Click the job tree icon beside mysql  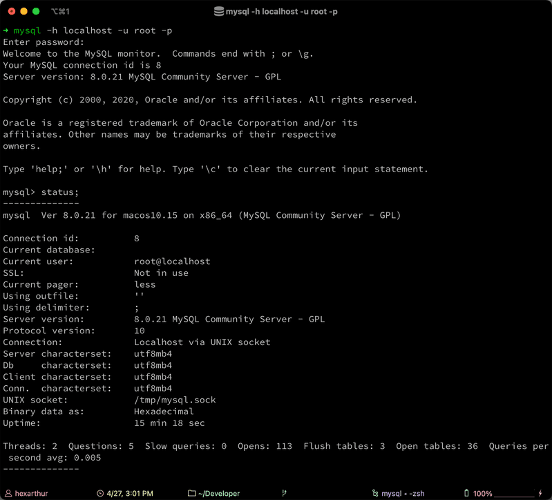click(x=375, y=493)
